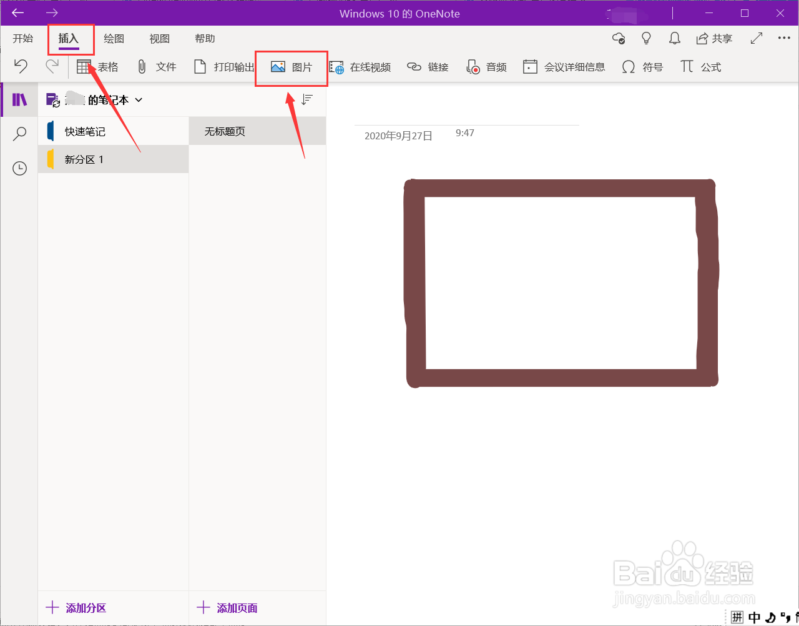
Task: Record audio with 音频
Action: (486, 67)
